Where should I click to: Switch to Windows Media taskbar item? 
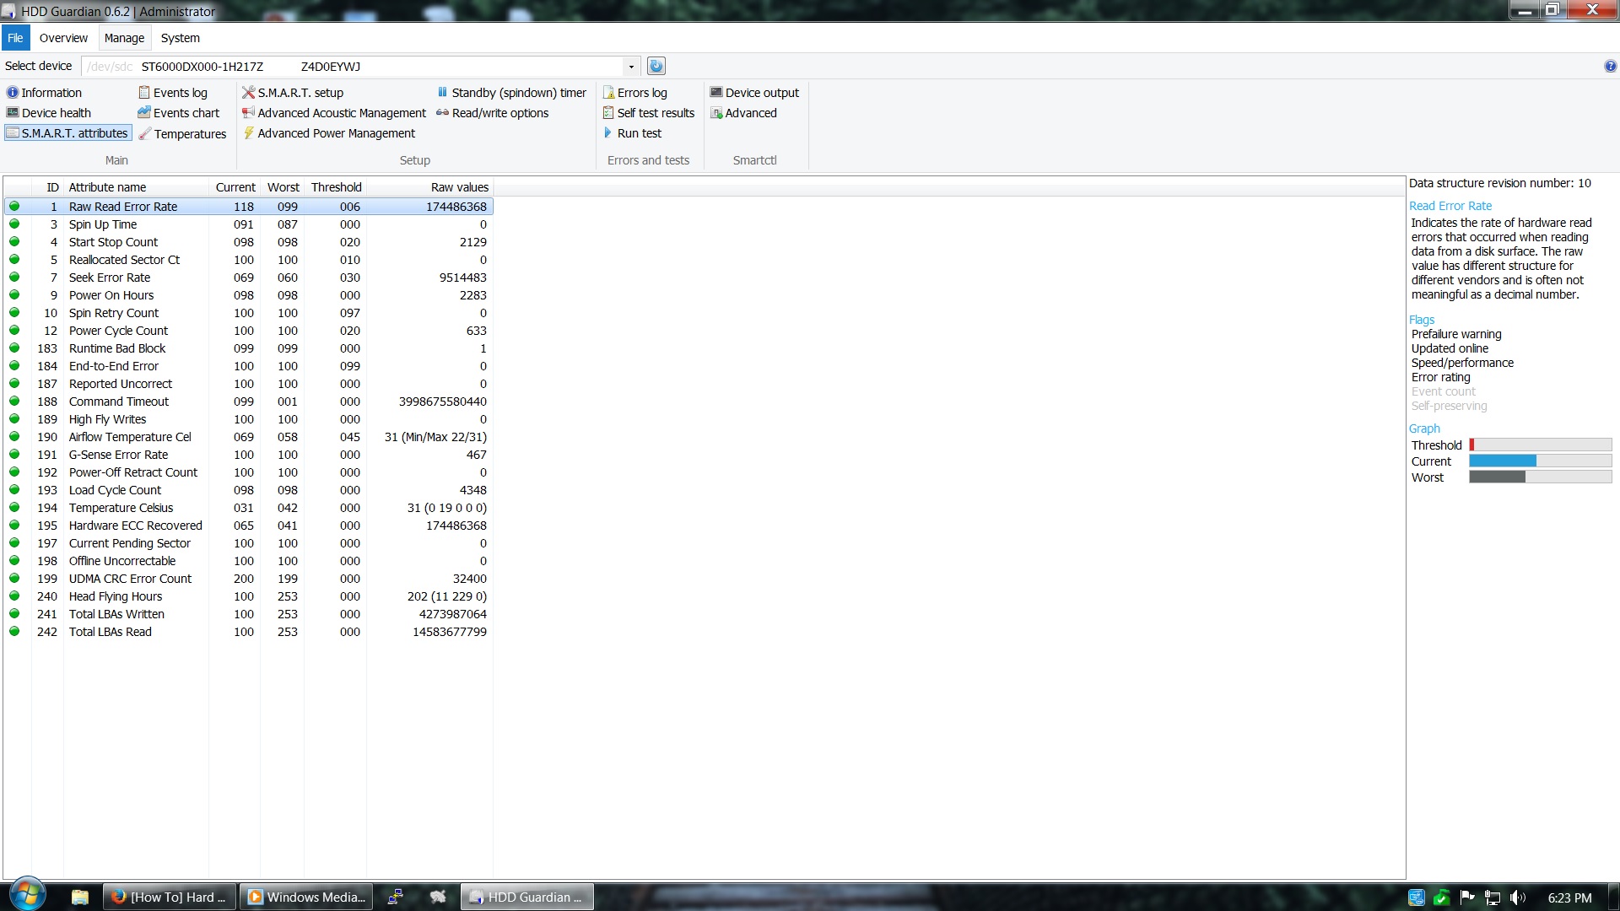(306, 897)
